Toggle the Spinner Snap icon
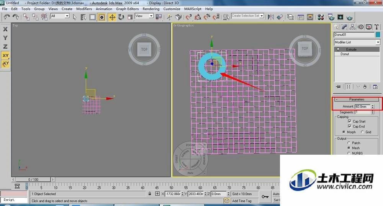The width and height of the screenshot is (383, 206). coord(216,17)
